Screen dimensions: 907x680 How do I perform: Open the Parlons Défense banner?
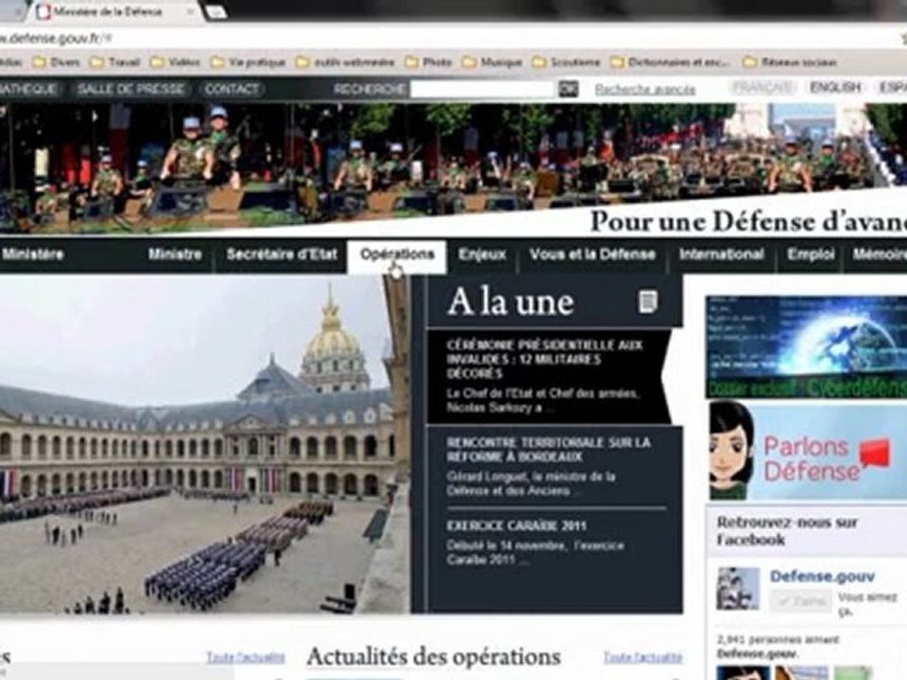click(808, 451)
